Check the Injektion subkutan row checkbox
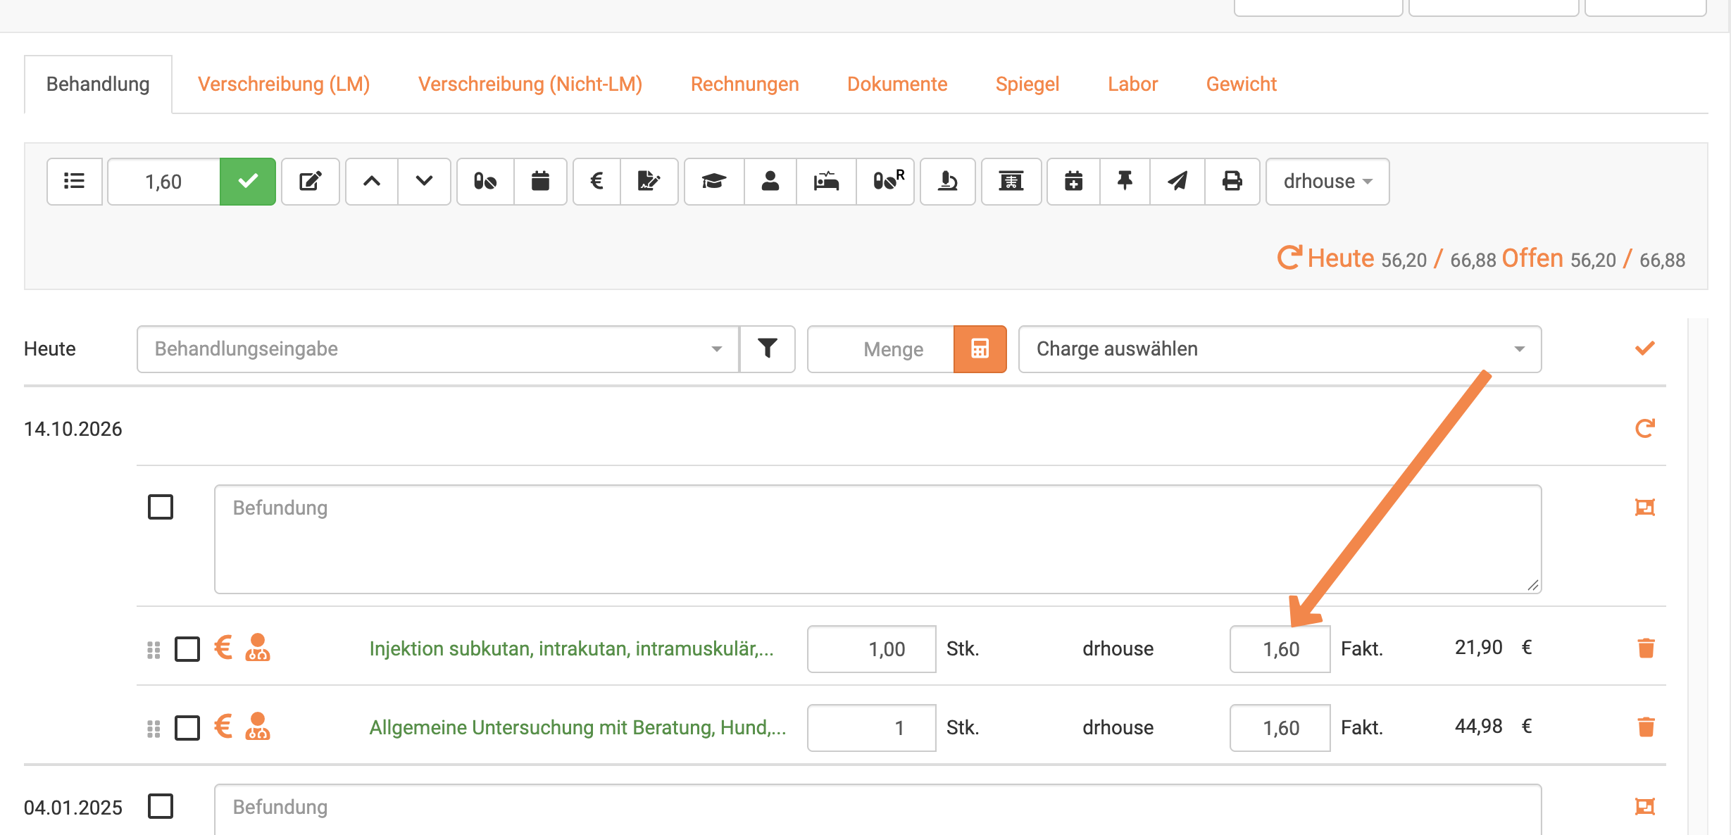Image resolution: width=1731 pixels, height=835 pixels. tap(187, 648)
